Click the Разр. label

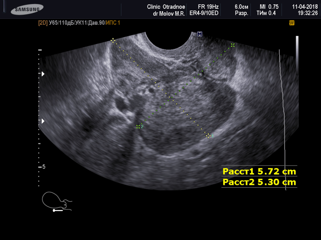pos(242,14)
